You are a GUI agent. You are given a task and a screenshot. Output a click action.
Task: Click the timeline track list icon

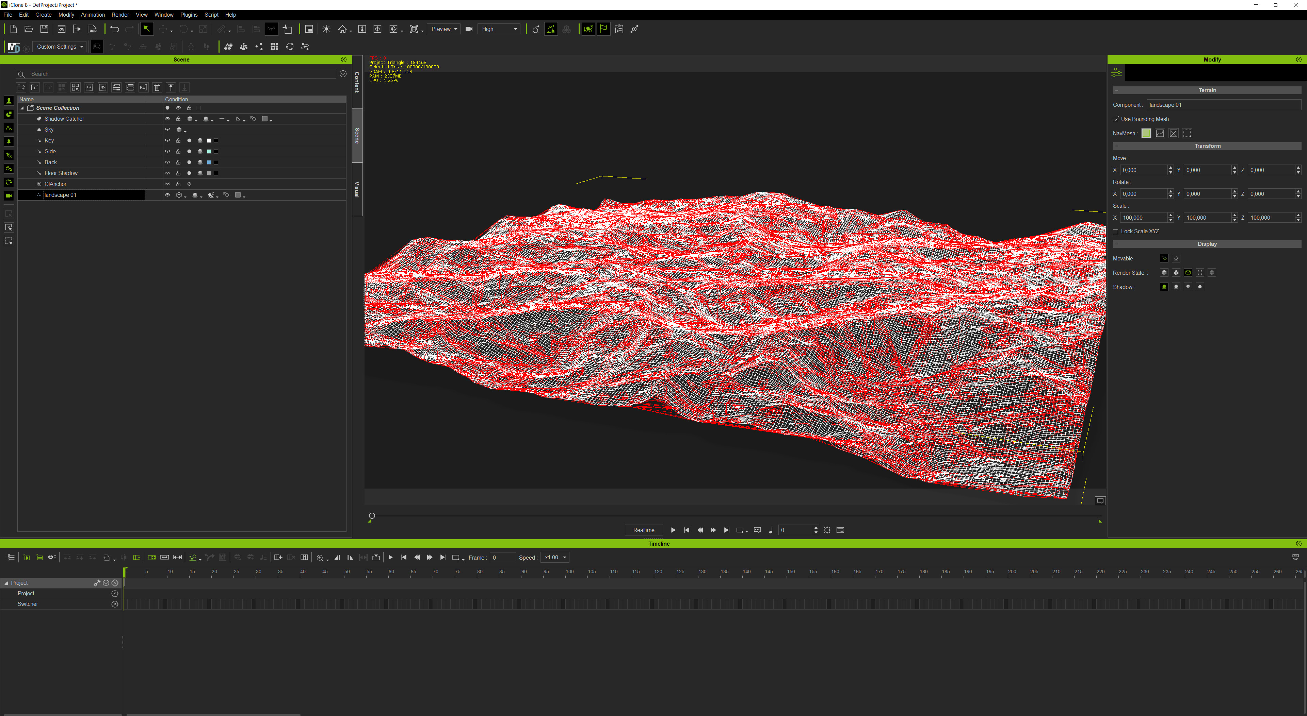[11, 557]
